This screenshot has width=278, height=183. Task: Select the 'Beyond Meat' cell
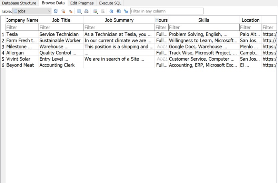pyautogui.click(x=22, y=65)
